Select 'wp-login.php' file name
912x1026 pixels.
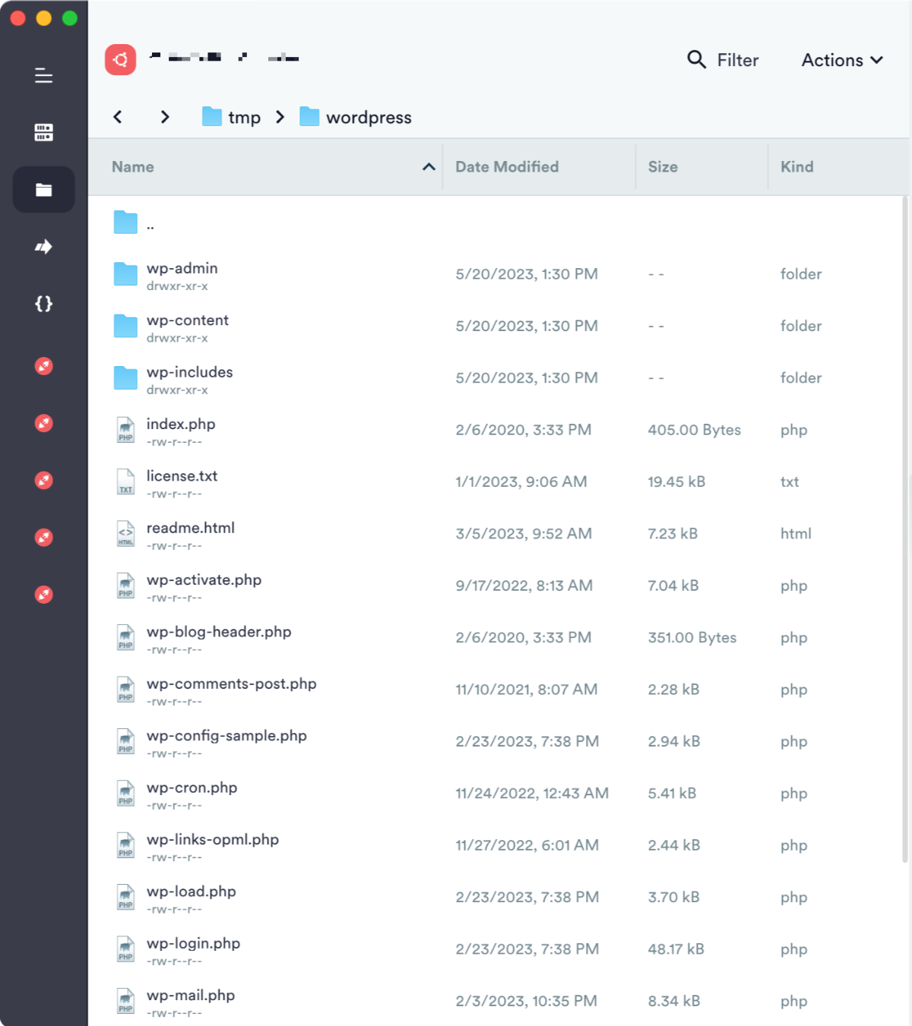tap(194, 943)
